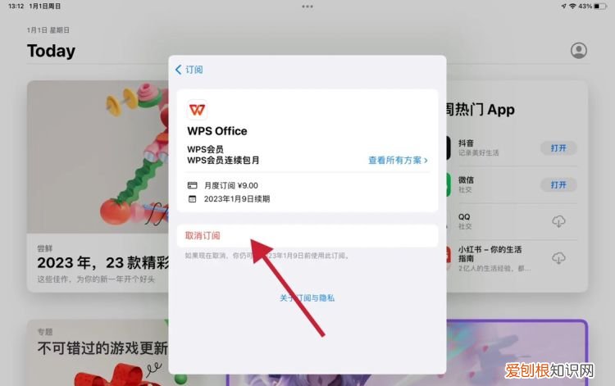Click the WPS Office title
615x386 pixels.
click(217, 131)
